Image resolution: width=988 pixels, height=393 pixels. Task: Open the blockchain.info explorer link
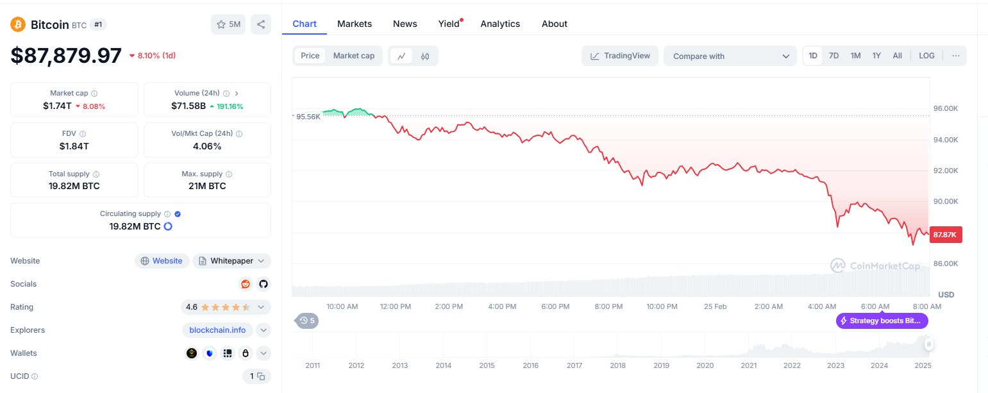[x=217, y=330]
